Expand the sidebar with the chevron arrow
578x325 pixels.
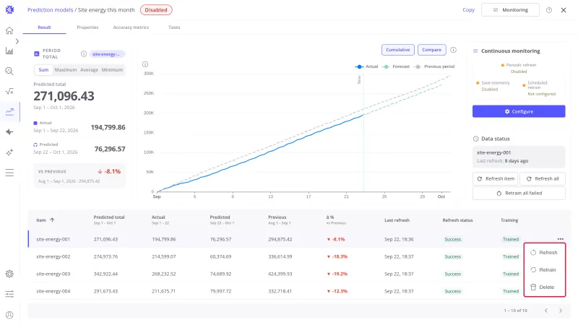(17, 41)
